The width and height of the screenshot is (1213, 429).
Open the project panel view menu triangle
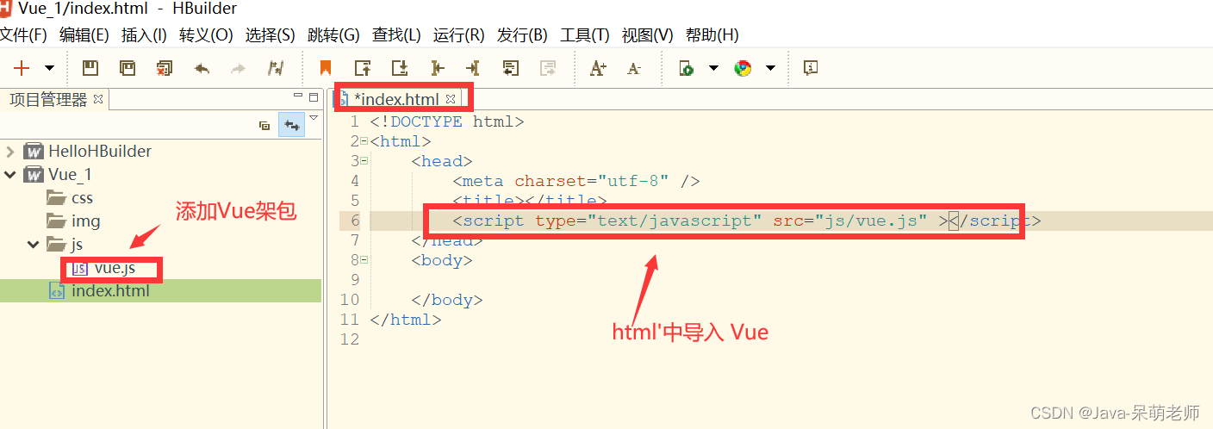click(x=314, y=118)
